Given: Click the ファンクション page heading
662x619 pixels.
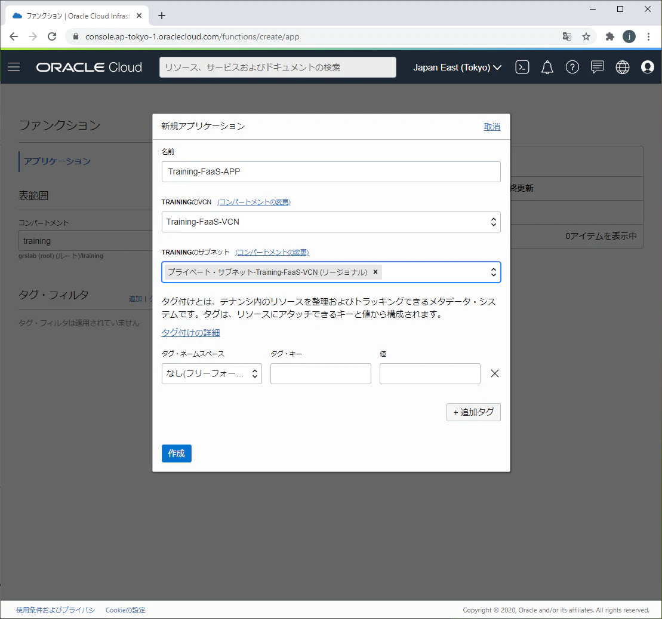Looking at the screenshot, I should (x=60, y=125).
